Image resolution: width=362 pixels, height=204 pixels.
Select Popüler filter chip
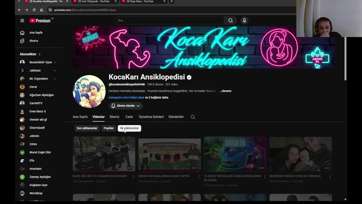[x=109, y=128]
